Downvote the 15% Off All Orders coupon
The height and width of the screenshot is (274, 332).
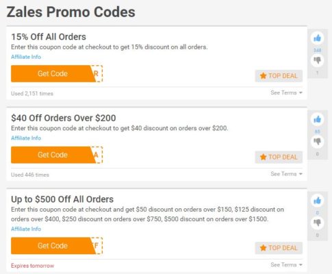point(317,60)
